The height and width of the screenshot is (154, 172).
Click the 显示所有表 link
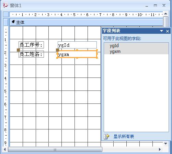point(124,137)
